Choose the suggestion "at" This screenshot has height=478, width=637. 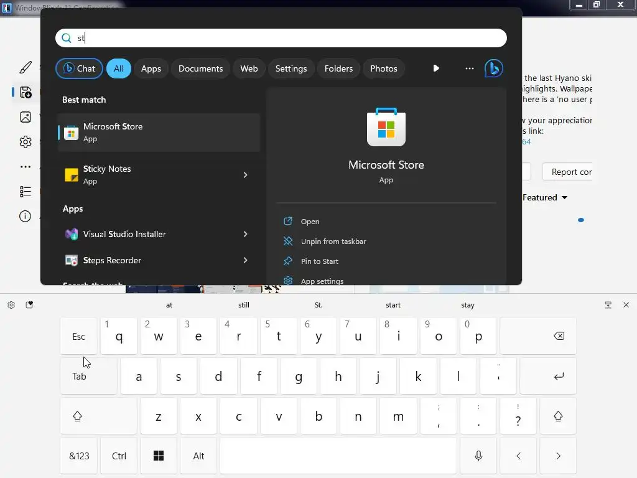(x=169, y=305)
